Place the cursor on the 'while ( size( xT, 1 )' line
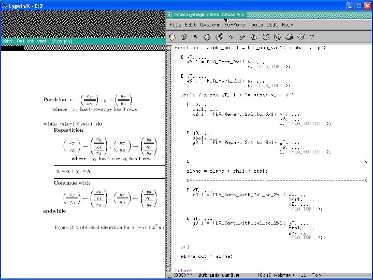The height and width of the screenshot is (280, 373). click(x=237, y=95)
